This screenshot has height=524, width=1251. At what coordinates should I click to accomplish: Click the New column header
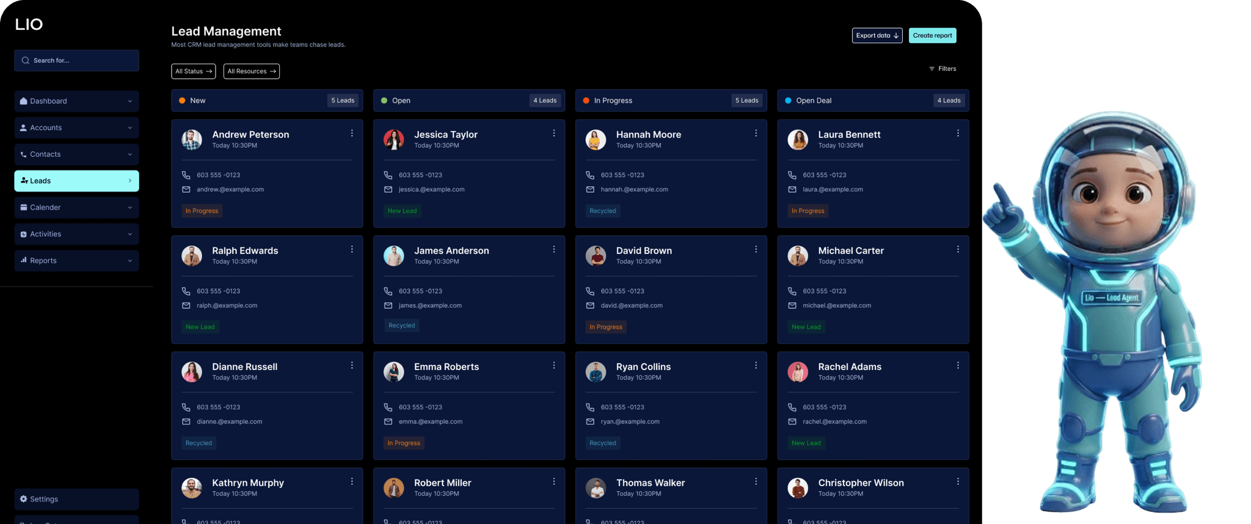[267, 100]
